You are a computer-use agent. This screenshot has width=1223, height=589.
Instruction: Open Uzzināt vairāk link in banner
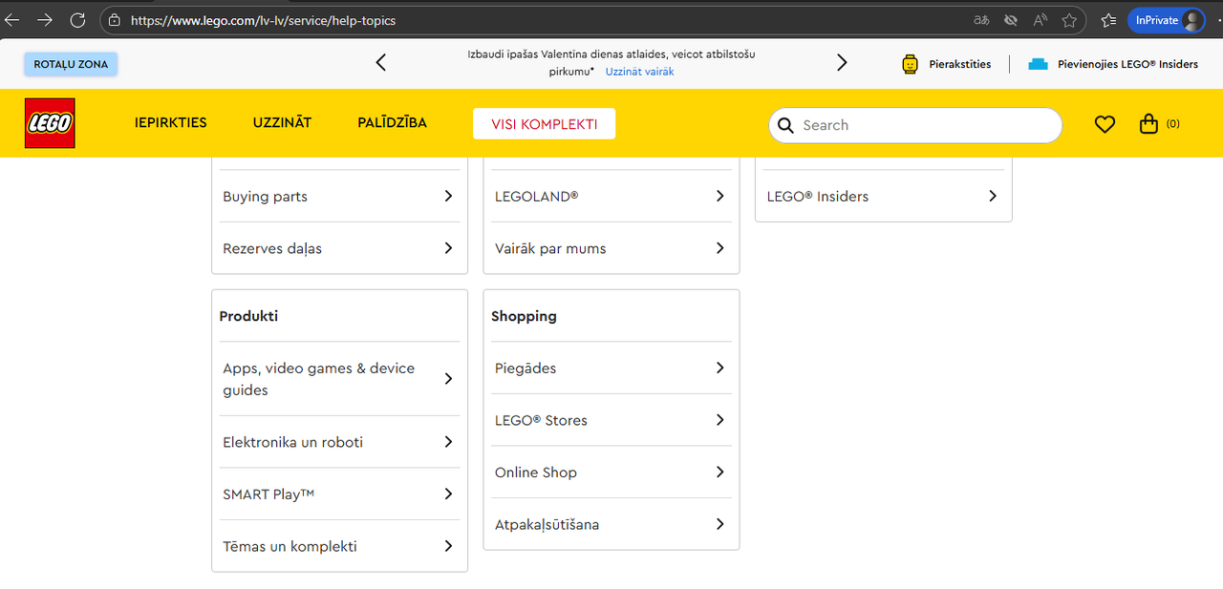point(639,72)
